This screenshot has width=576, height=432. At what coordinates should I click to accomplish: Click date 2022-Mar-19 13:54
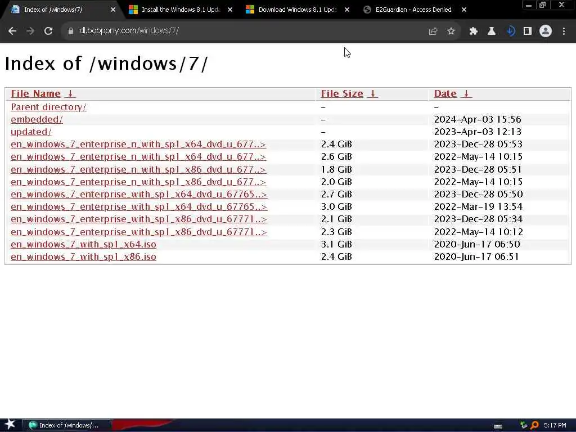coord(478,207)
